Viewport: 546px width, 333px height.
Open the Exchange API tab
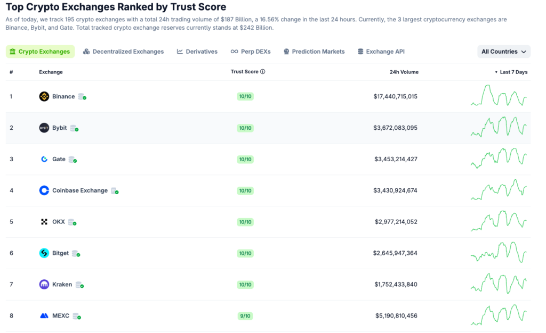coord(381,52)
